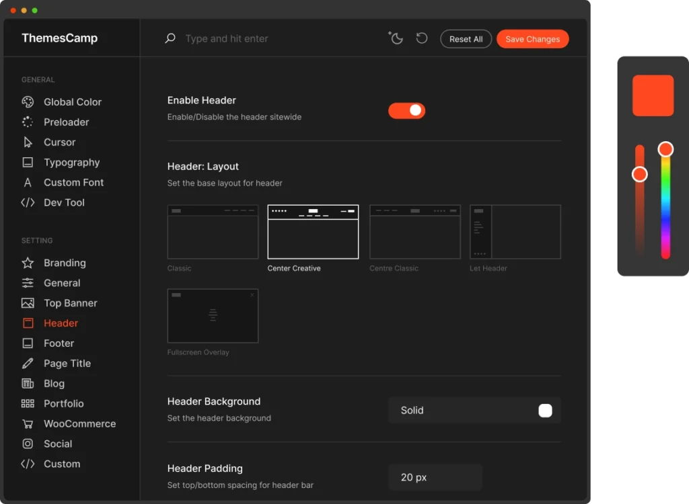The height and width of the screenshot is (504, 689).
Task: Click the Social Instagram icon
Action: (x=28, y=444)
